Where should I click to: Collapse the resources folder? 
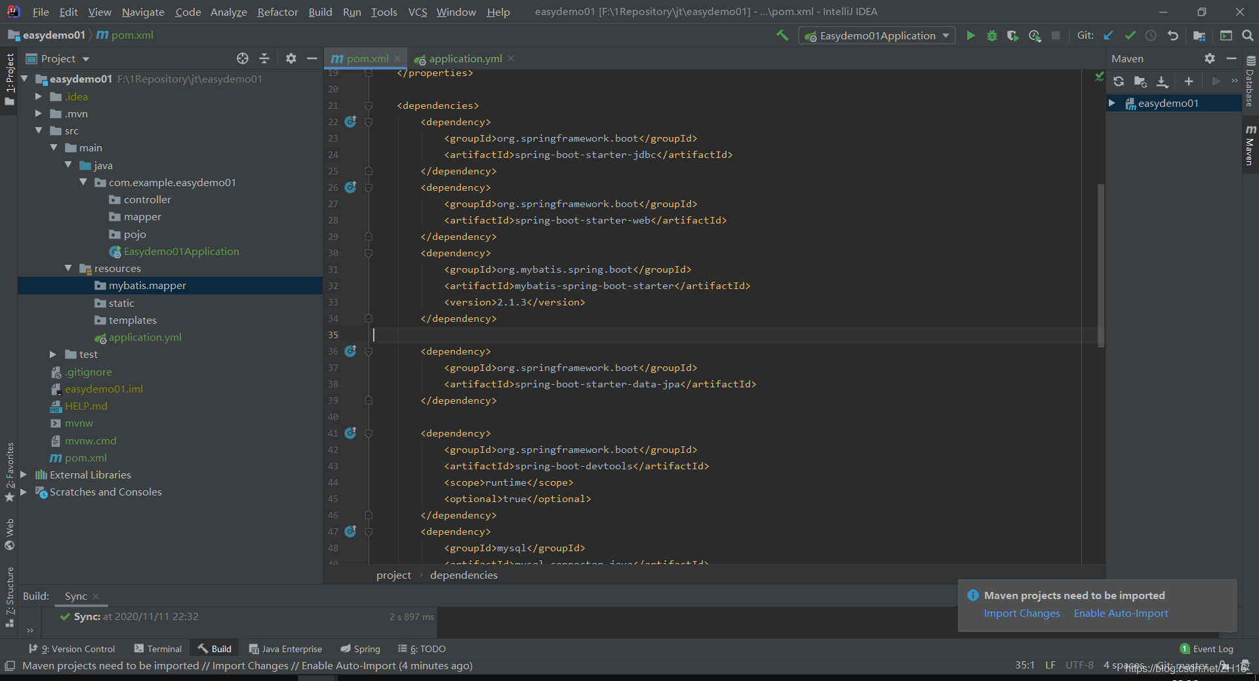(x=68, y=268)
